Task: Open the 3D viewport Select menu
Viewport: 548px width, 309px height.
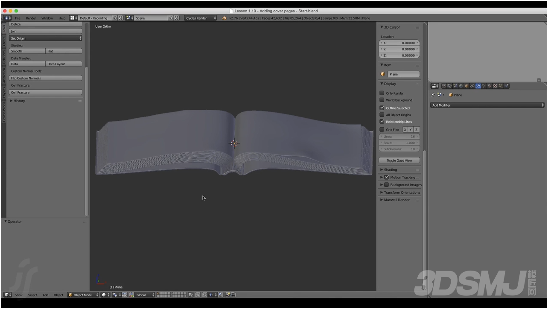Action: (32, 295)
